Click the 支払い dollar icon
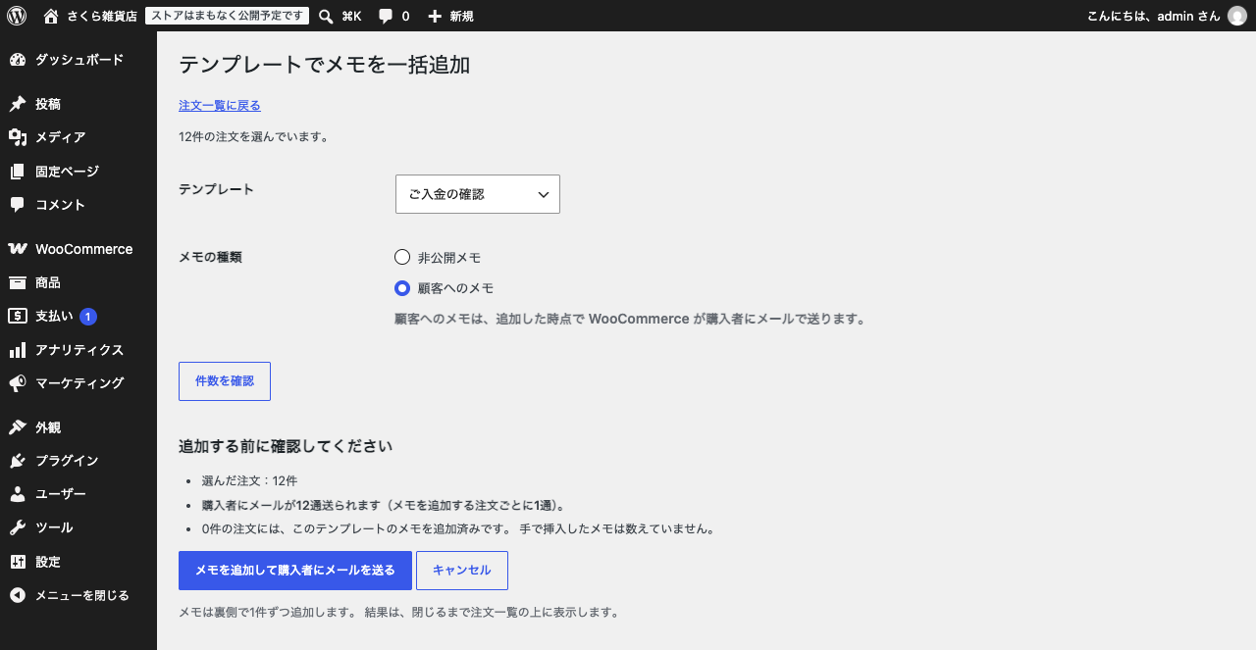Image resolution: width=1256 pixels, height=650 pixels. [x=18, y=316]
